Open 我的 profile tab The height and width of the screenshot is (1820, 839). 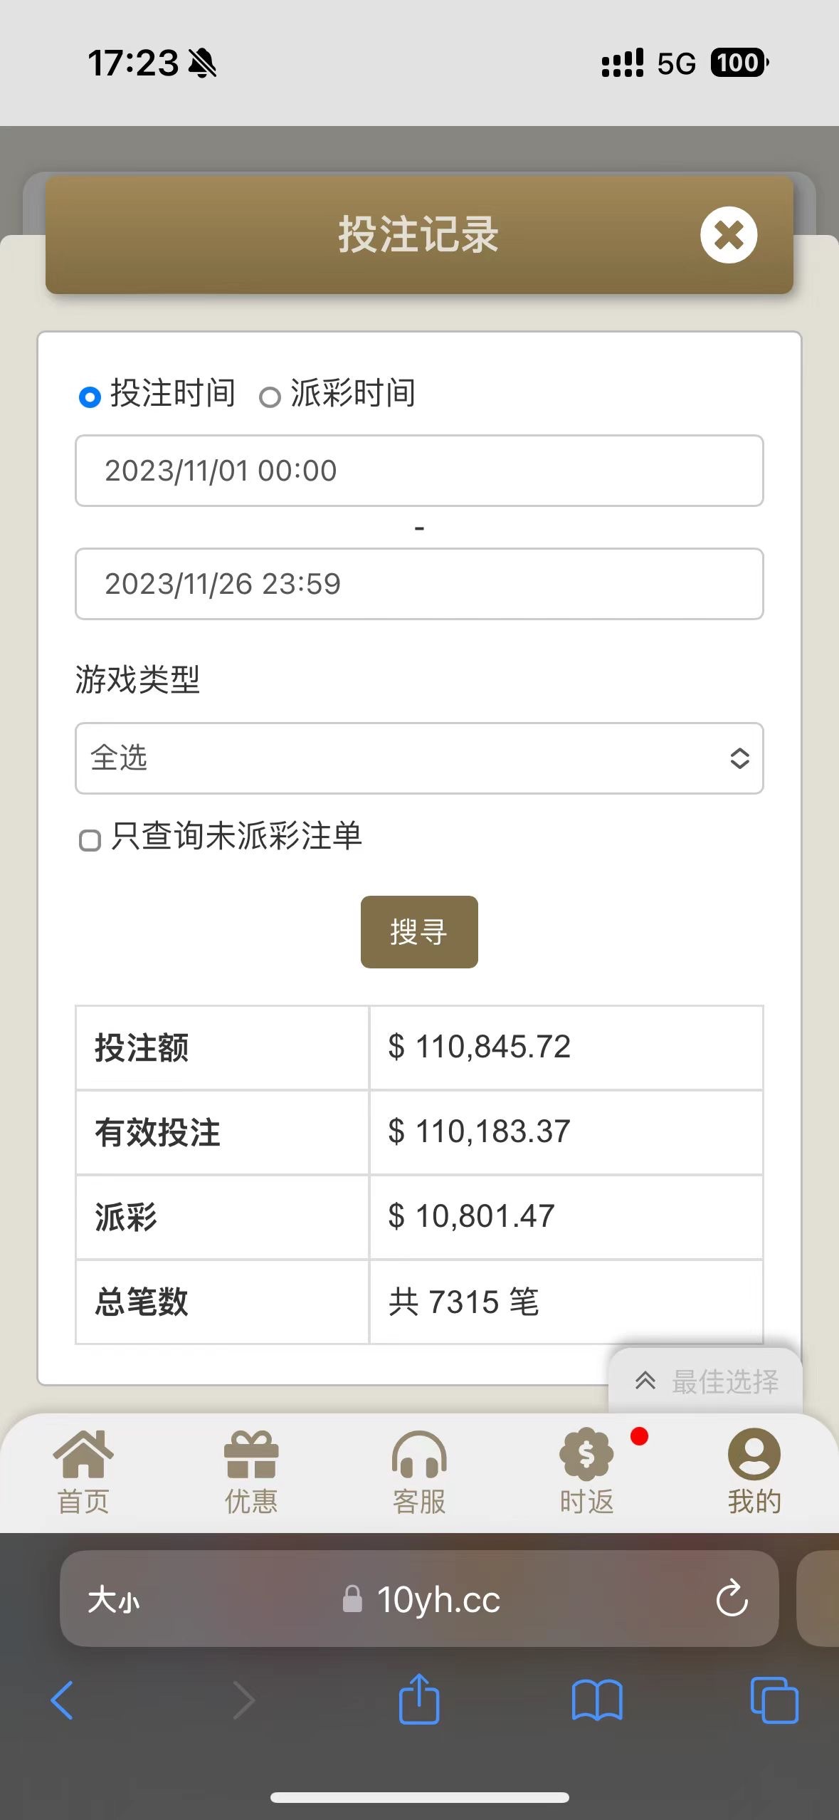tap(754, 1471)
